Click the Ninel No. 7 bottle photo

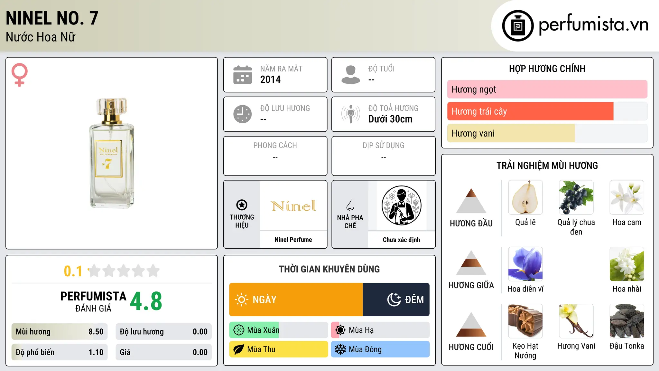112,153
